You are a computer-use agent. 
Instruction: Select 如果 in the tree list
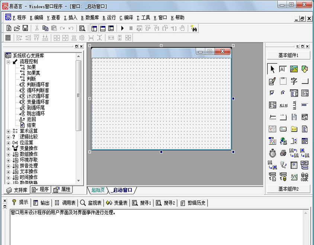click(x=31, y=67)
